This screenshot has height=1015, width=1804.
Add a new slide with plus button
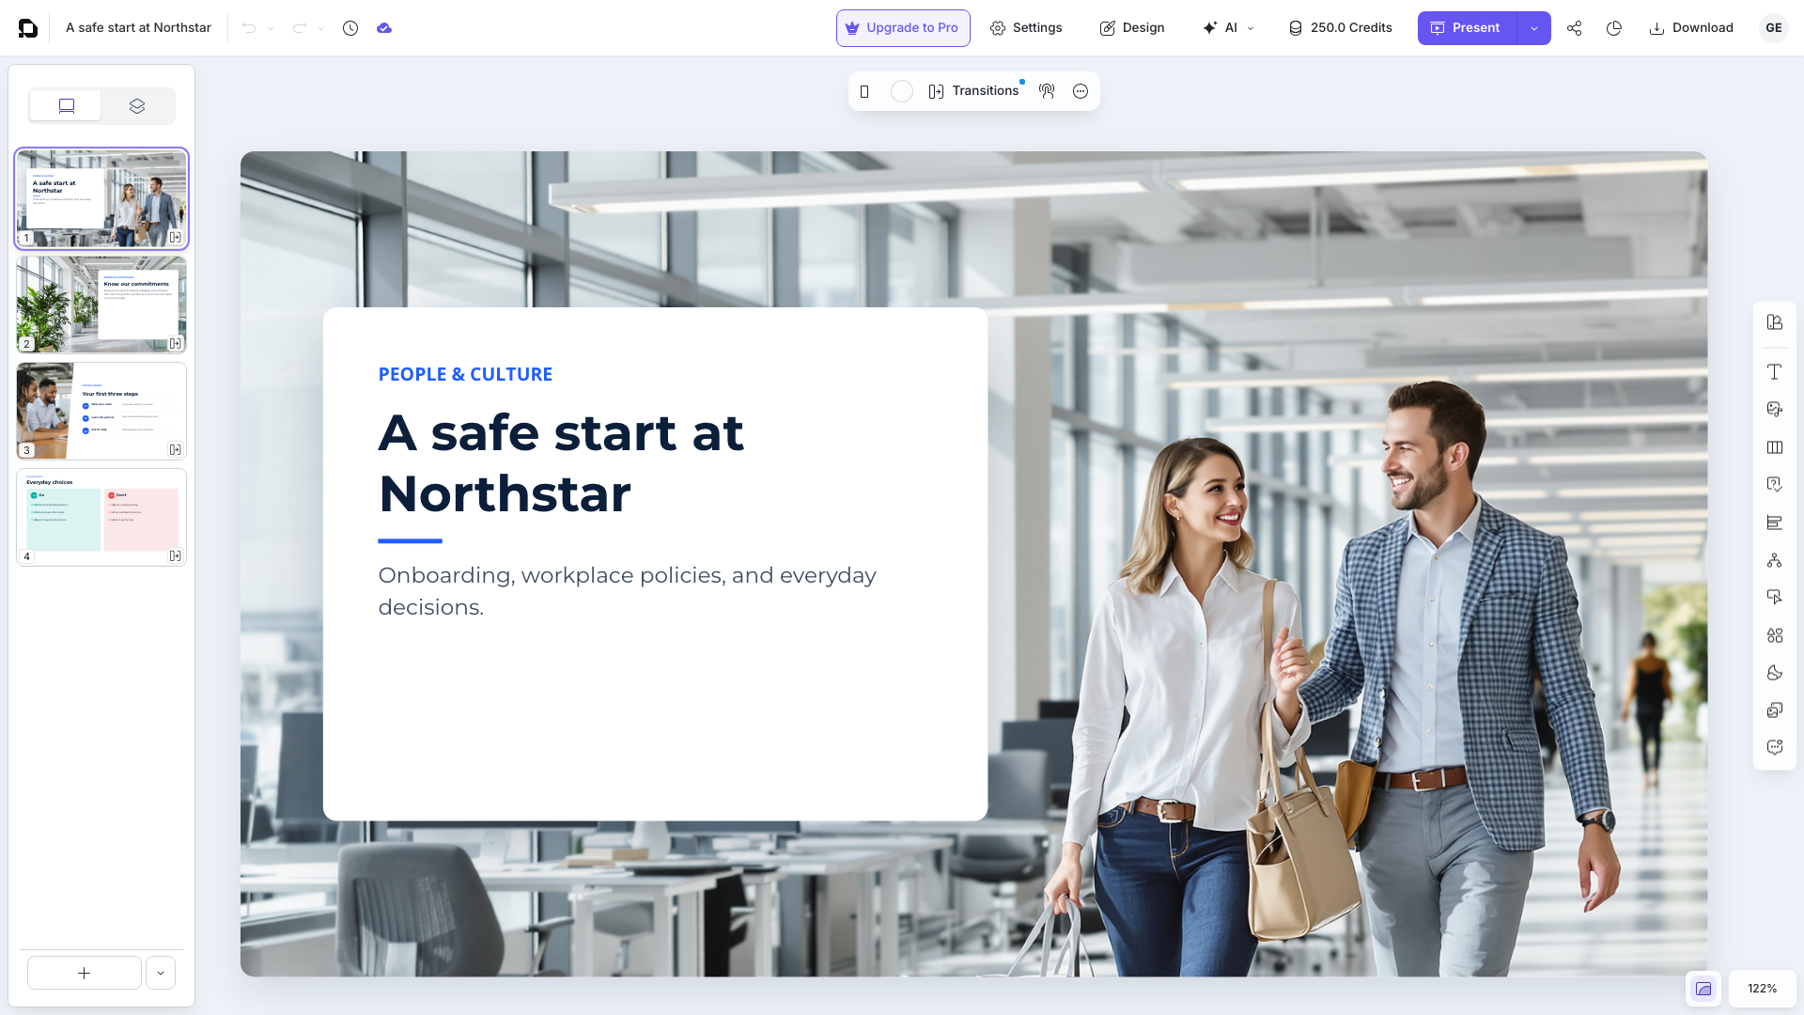[x=85, y=973]
